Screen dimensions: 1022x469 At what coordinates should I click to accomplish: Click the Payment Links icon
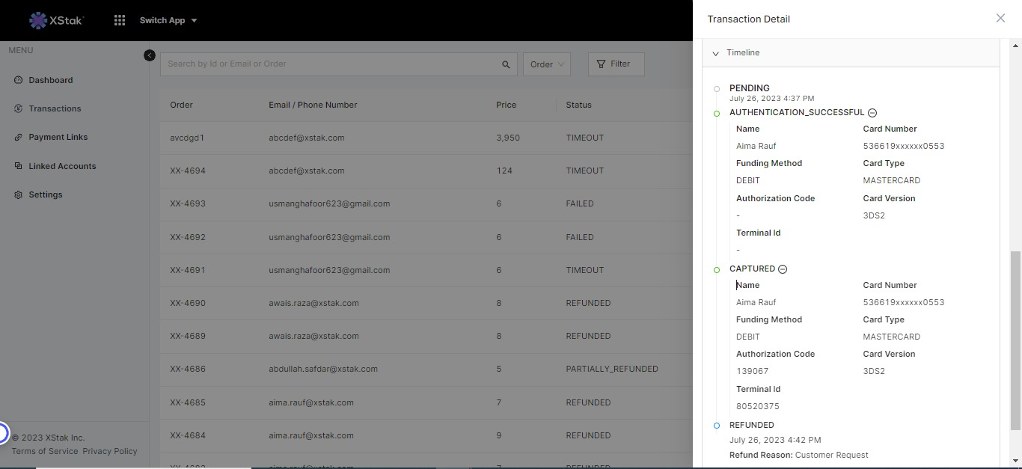(19, 138)
